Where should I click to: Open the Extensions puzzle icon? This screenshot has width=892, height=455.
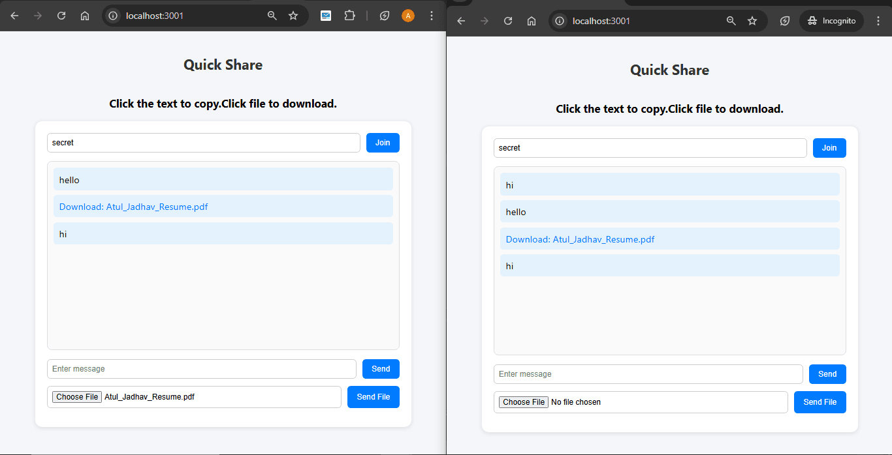pos(350,16)
